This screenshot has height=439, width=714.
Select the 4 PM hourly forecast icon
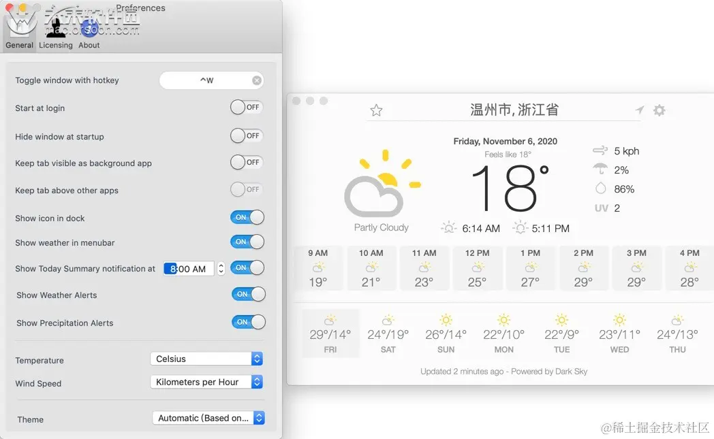coord(689,267)
